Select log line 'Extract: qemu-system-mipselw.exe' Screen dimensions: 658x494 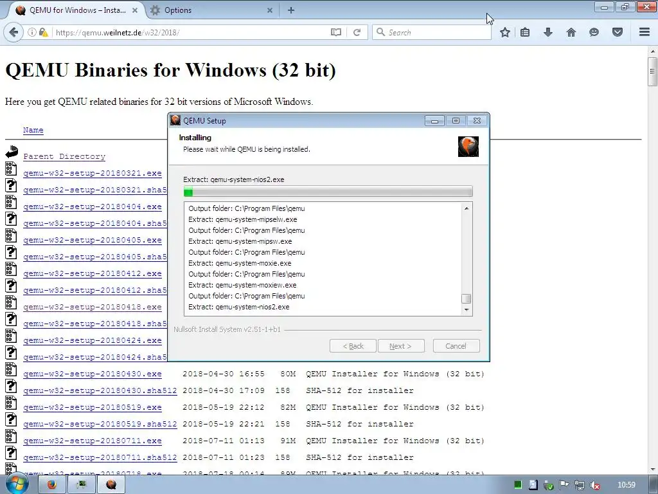(x=242, y=220)
